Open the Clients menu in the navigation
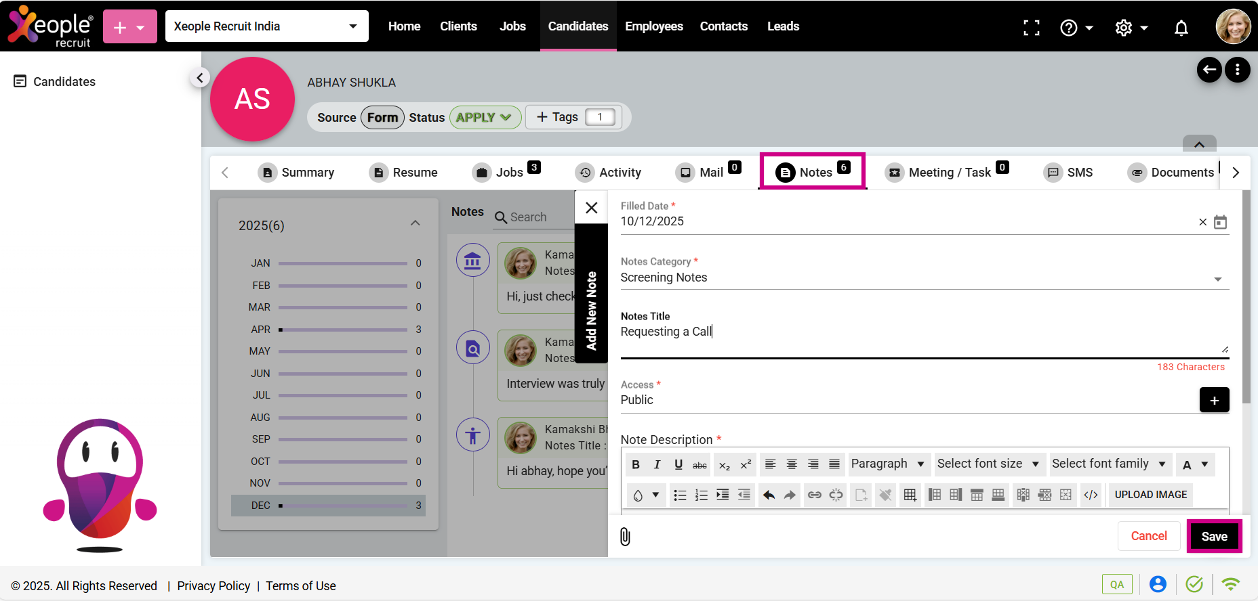The height and width of the screenshot is (601, 1258). point(458,26)
